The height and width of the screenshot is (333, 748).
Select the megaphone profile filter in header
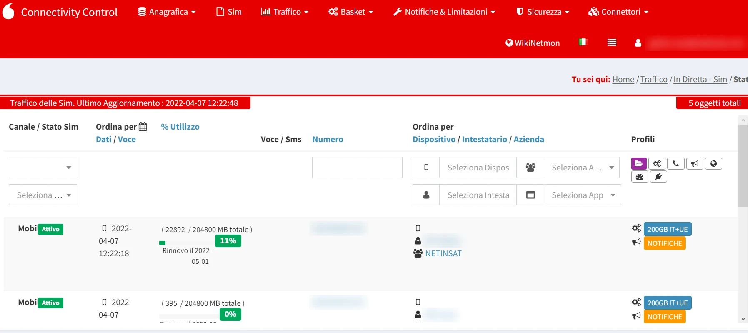[x=695, y=163]
